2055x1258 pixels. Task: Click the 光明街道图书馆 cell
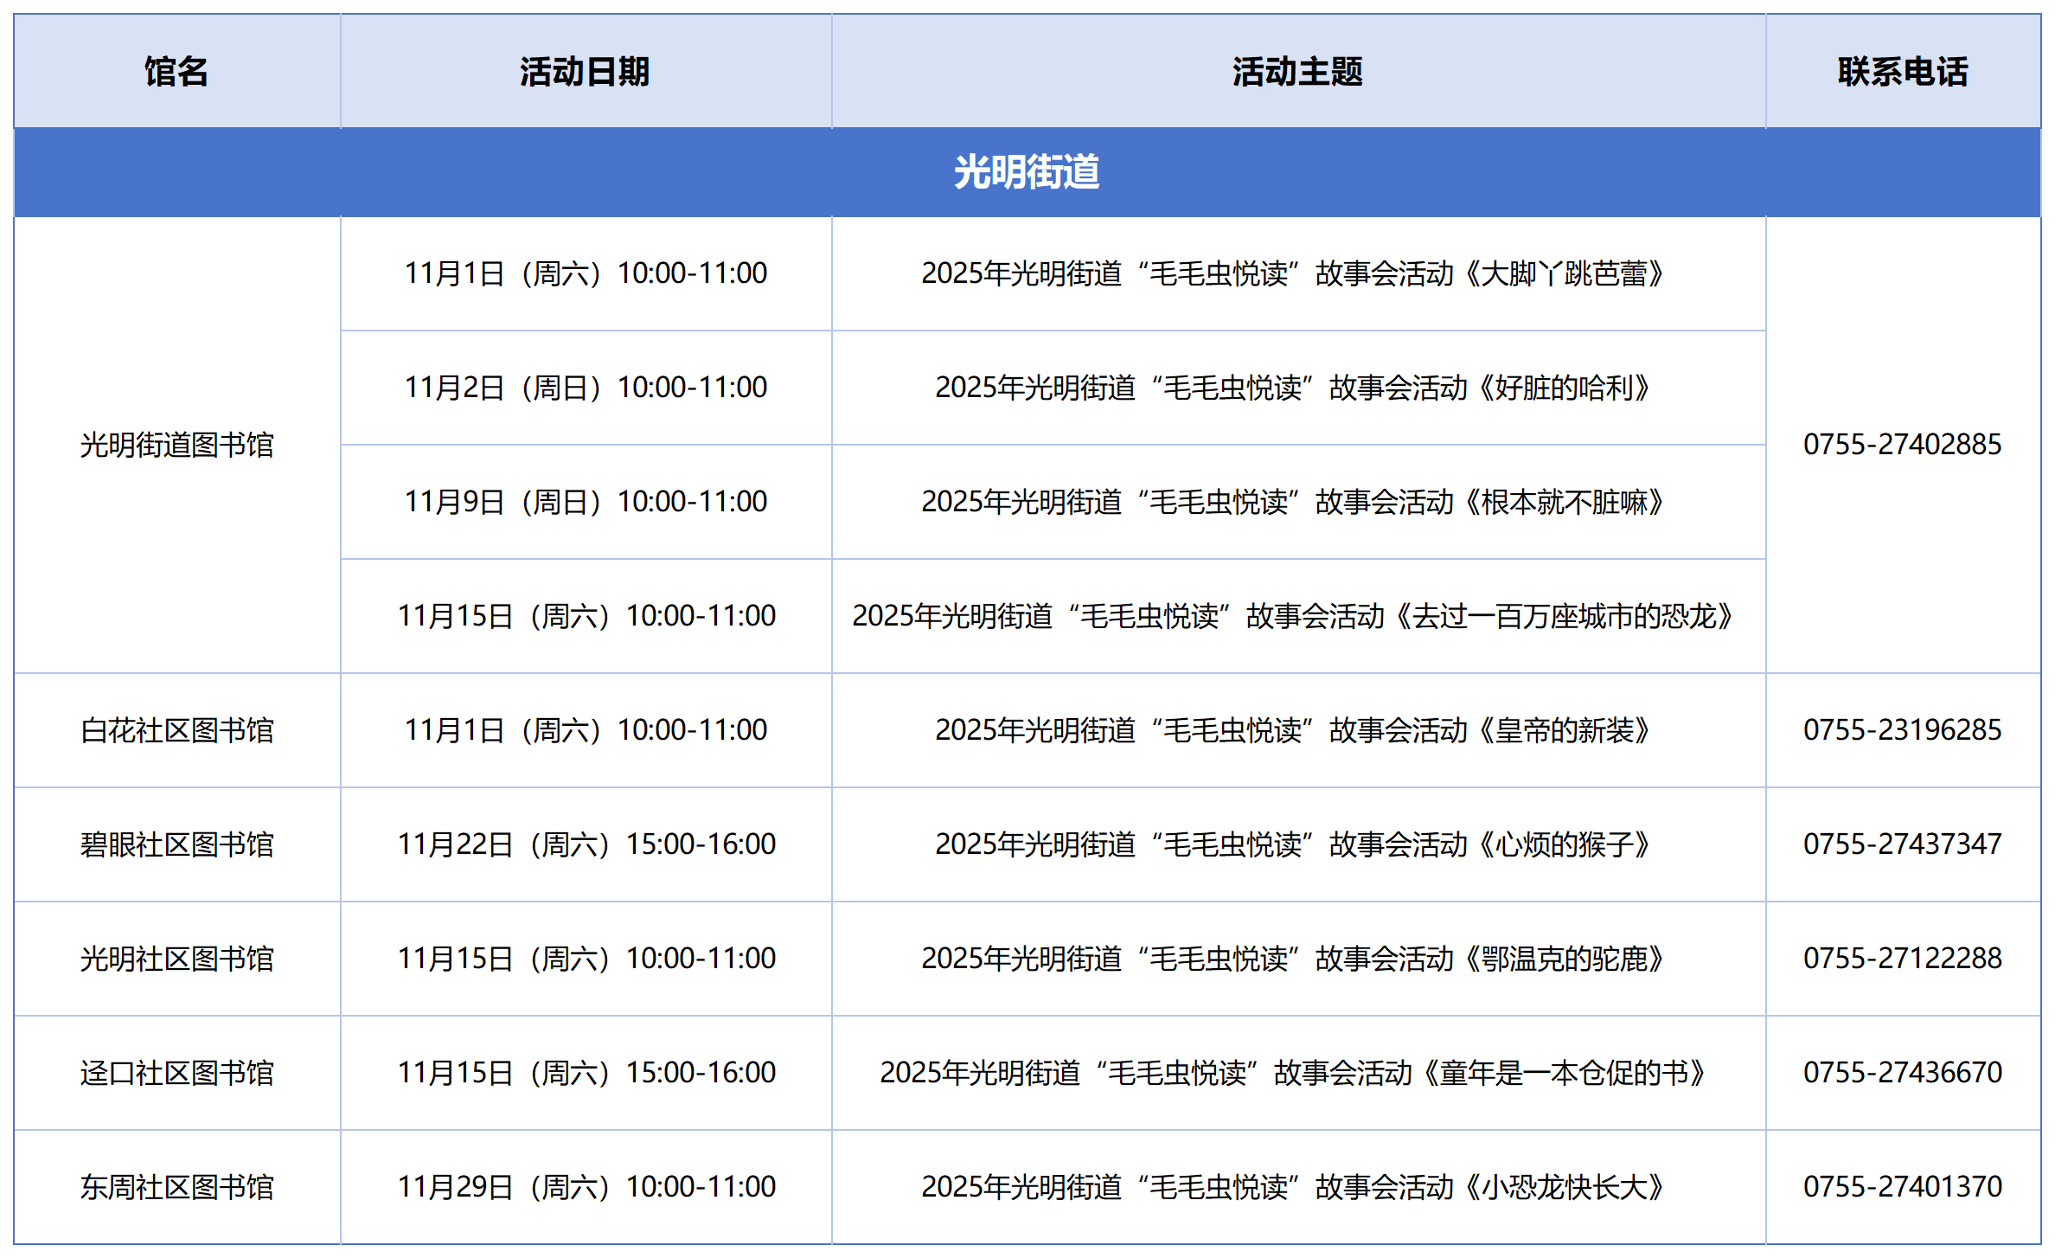click(176, 445)
